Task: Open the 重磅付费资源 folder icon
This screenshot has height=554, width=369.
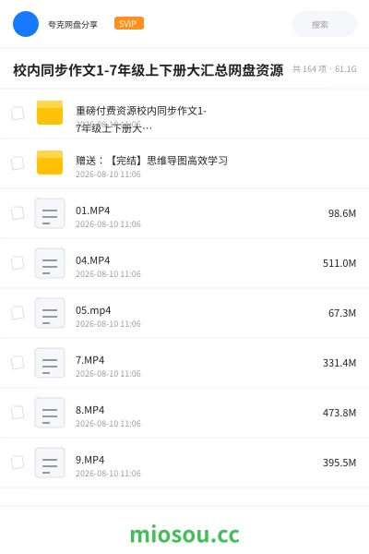Action: [50, 113]
